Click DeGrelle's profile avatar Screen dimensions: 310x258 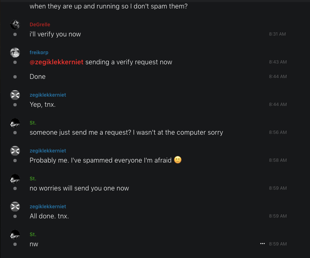[x=15, y=25]
